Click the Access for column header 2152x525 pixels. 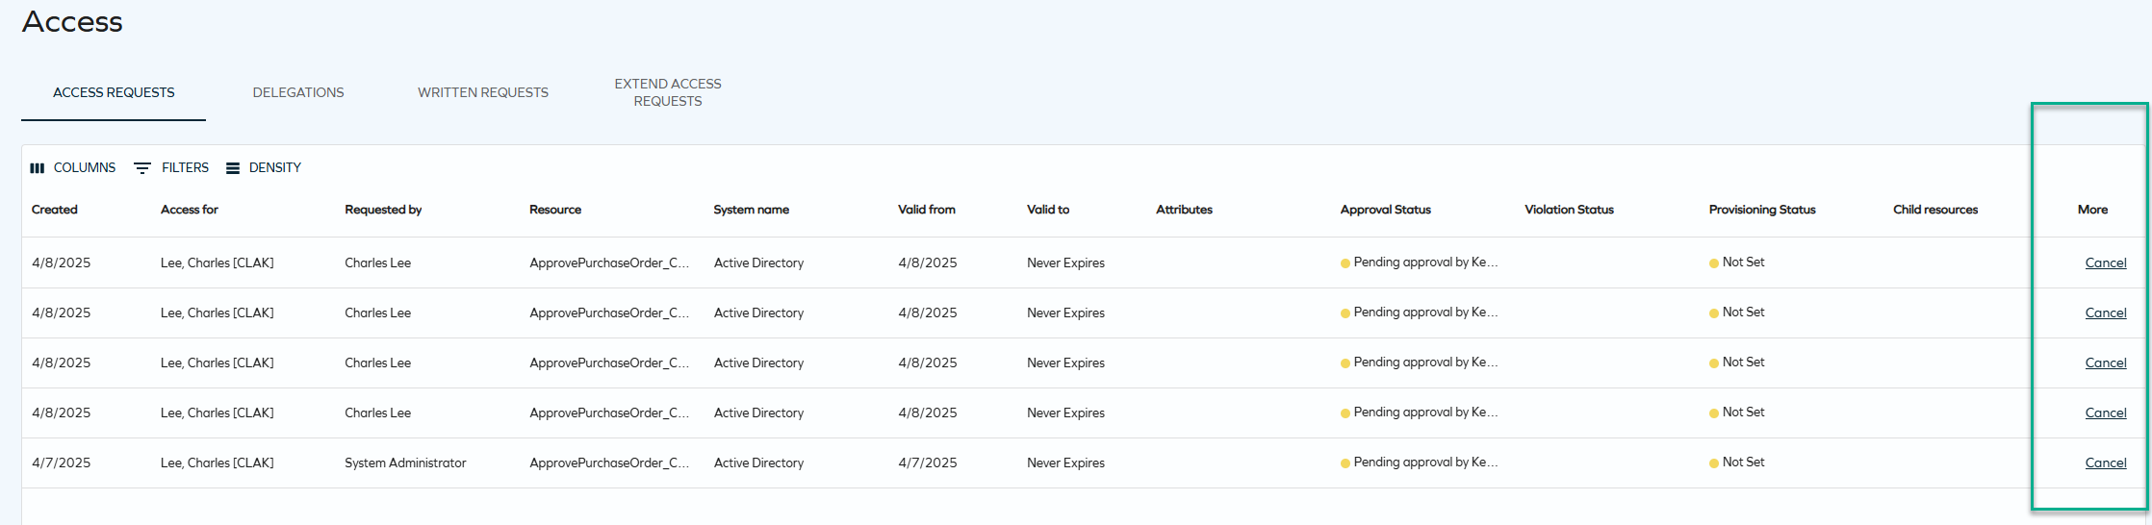tap(190, 210)
